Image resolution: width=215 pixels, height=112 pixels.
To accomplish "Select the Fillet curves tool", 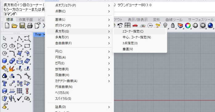I will (12, 53).
